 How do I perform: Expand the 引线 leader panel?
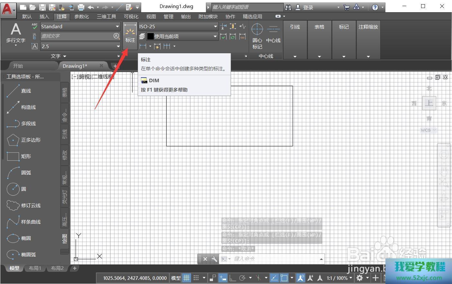295,57
